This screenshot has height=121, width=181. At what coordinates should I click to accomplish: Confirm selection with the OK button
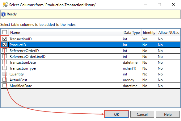pyautogui.click(x=116, y=114)
